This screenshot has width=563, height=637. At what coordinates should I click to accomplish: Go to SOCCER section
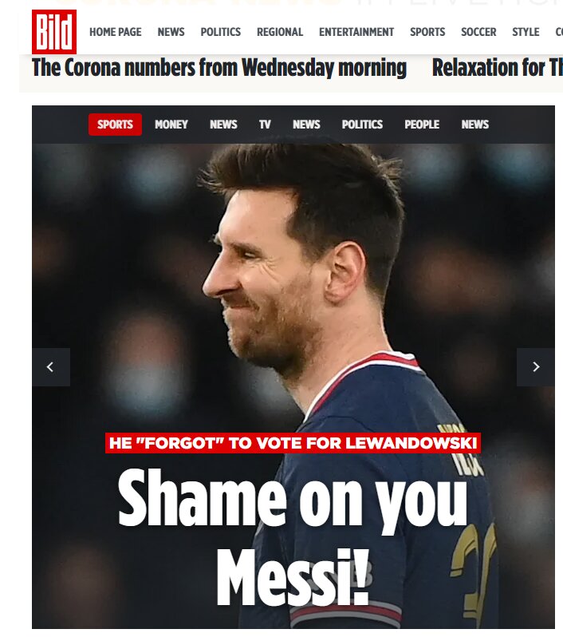[x=478, y=32]
